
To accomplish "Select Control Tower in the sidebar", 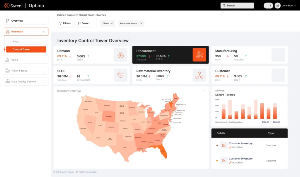I will 26,49.
